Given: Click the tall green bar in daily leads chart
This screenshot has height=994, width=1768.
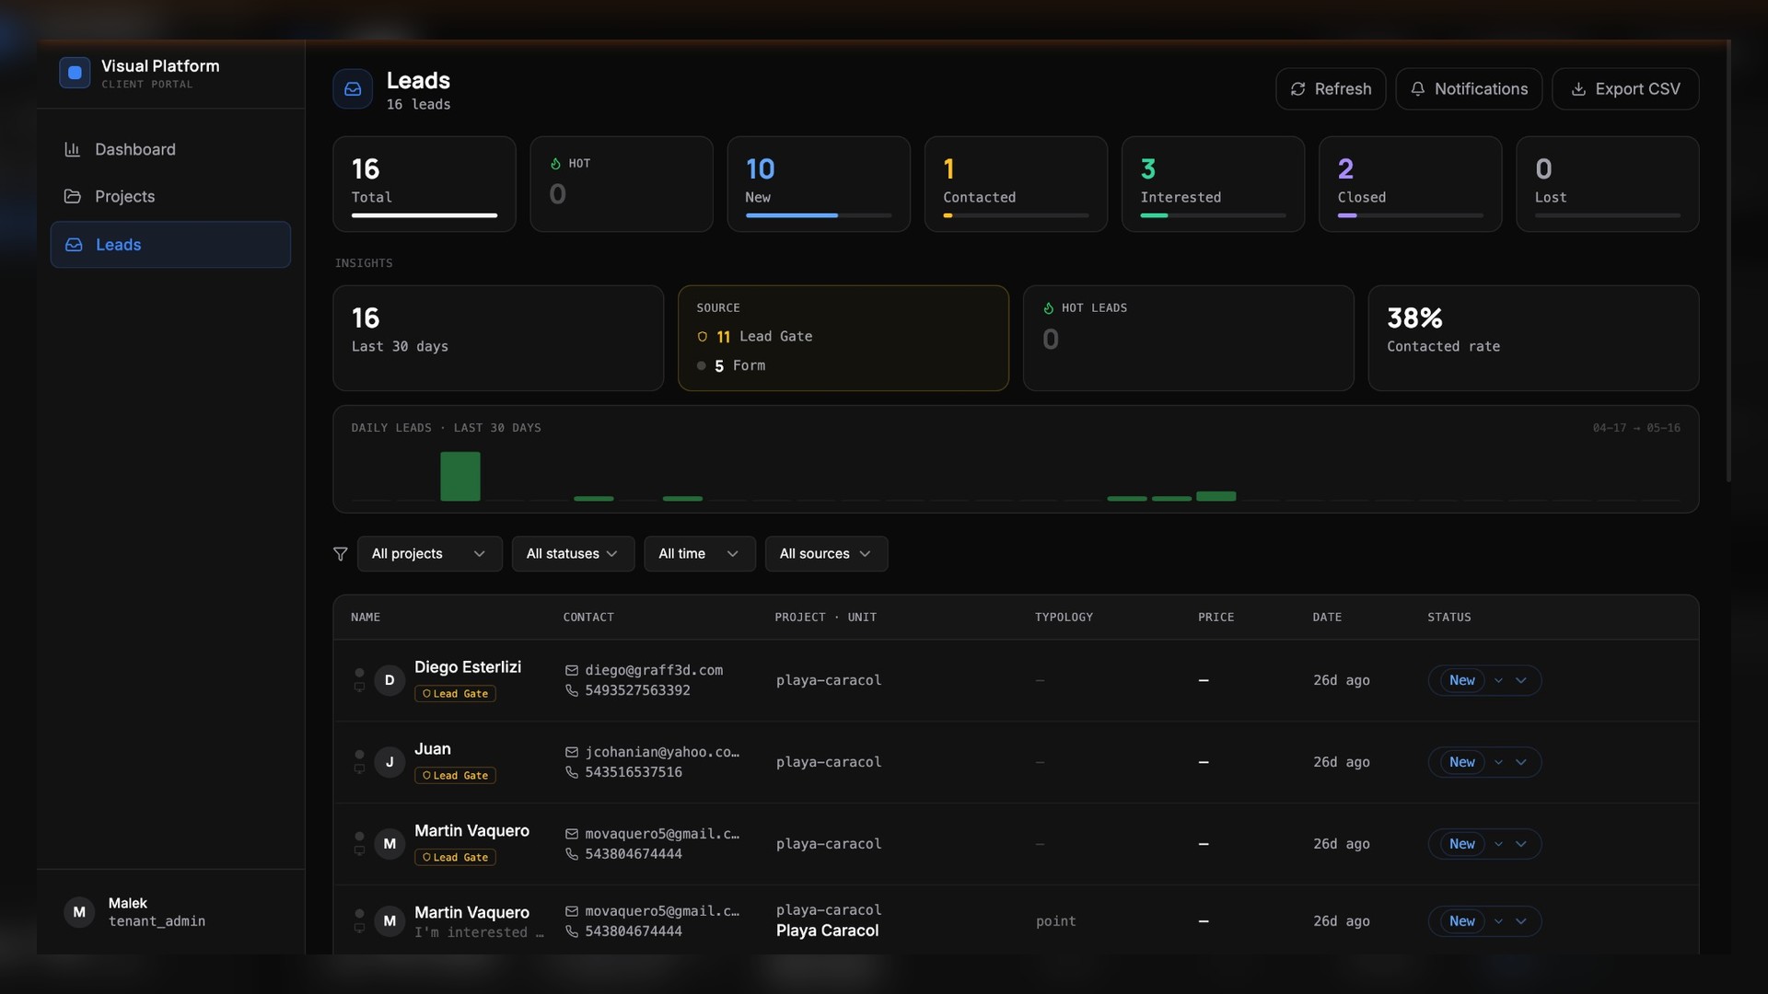Looking at the screenshot, I should (x=459, y=476).
